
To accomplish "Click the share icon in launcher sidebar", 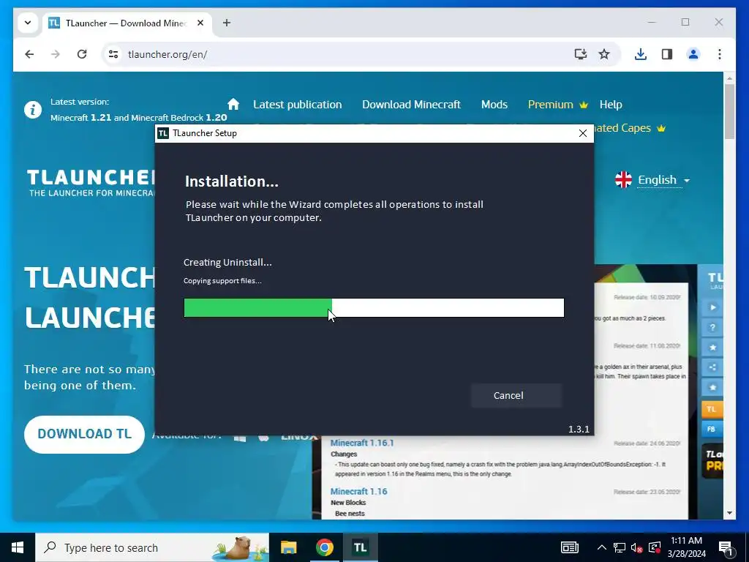I will tap(712, 367).
